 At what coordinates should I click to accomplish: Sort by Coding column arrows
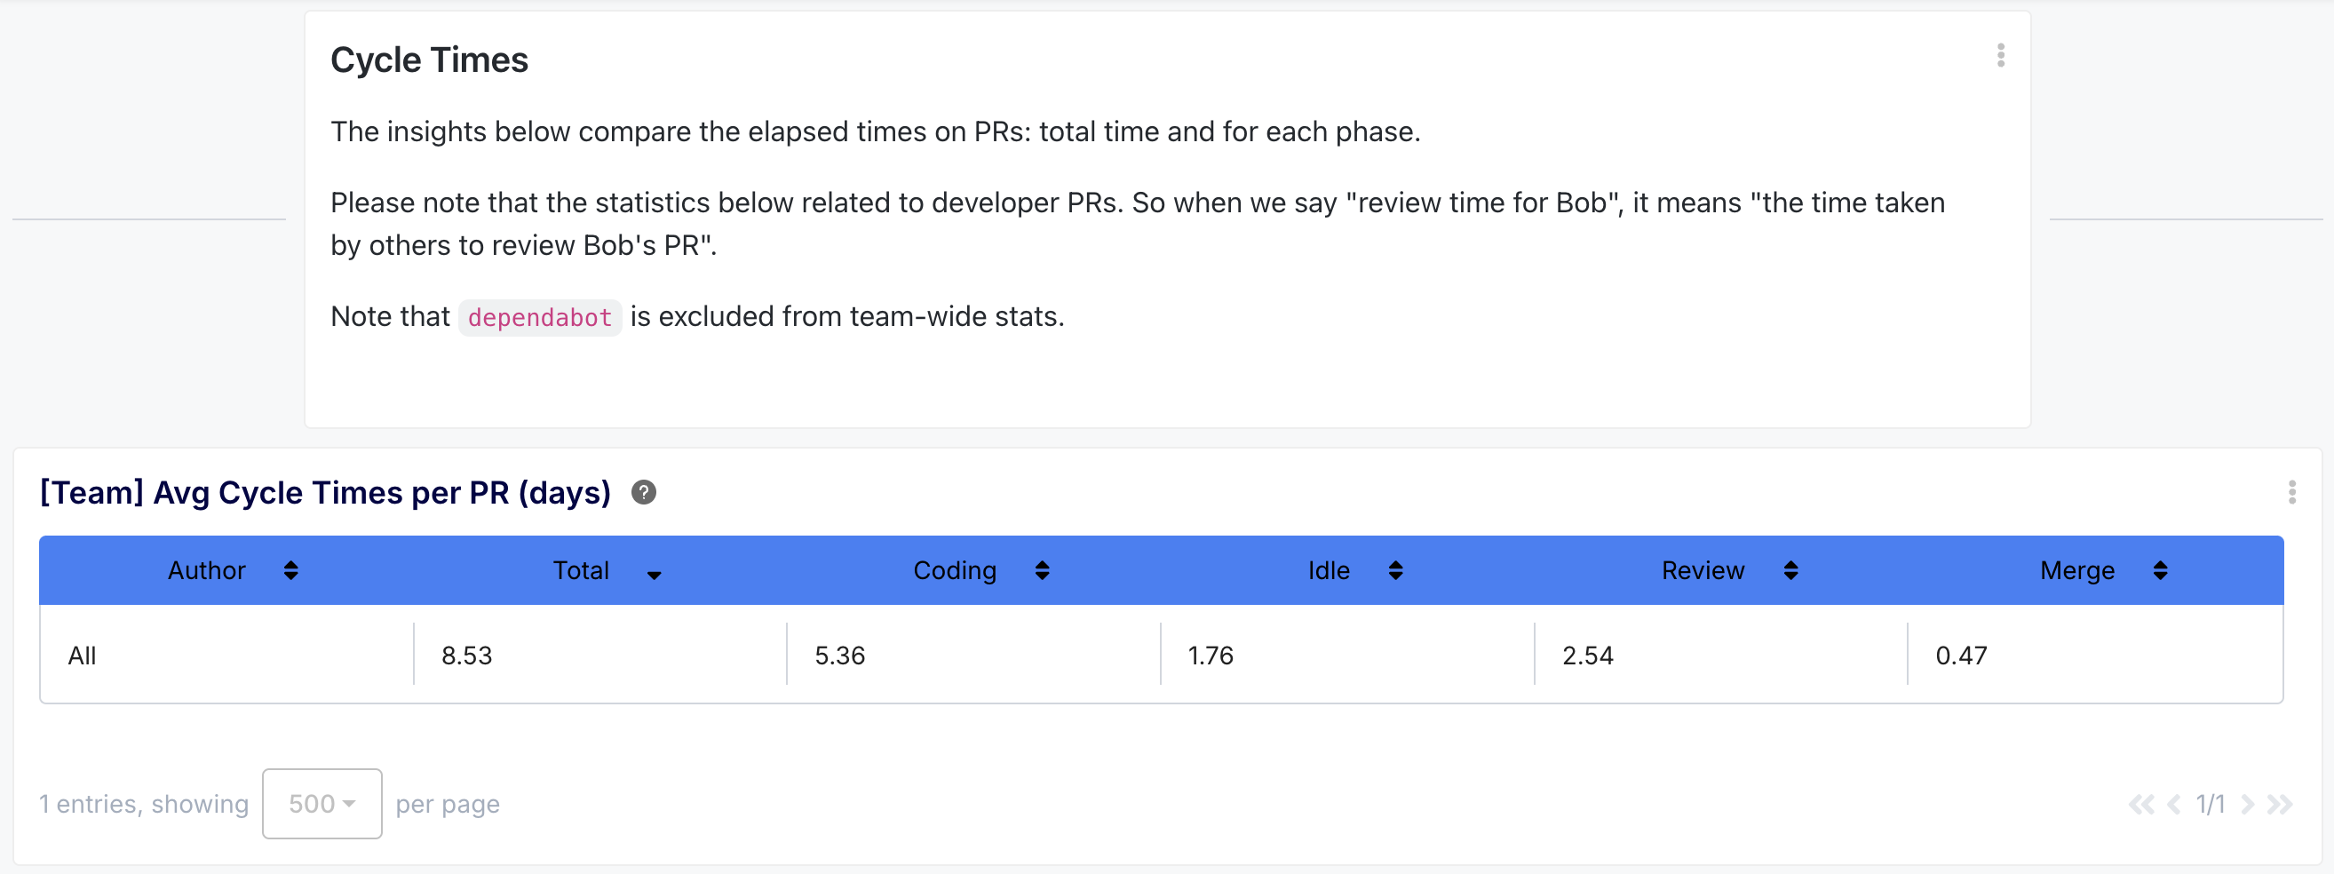point(1042,569)
